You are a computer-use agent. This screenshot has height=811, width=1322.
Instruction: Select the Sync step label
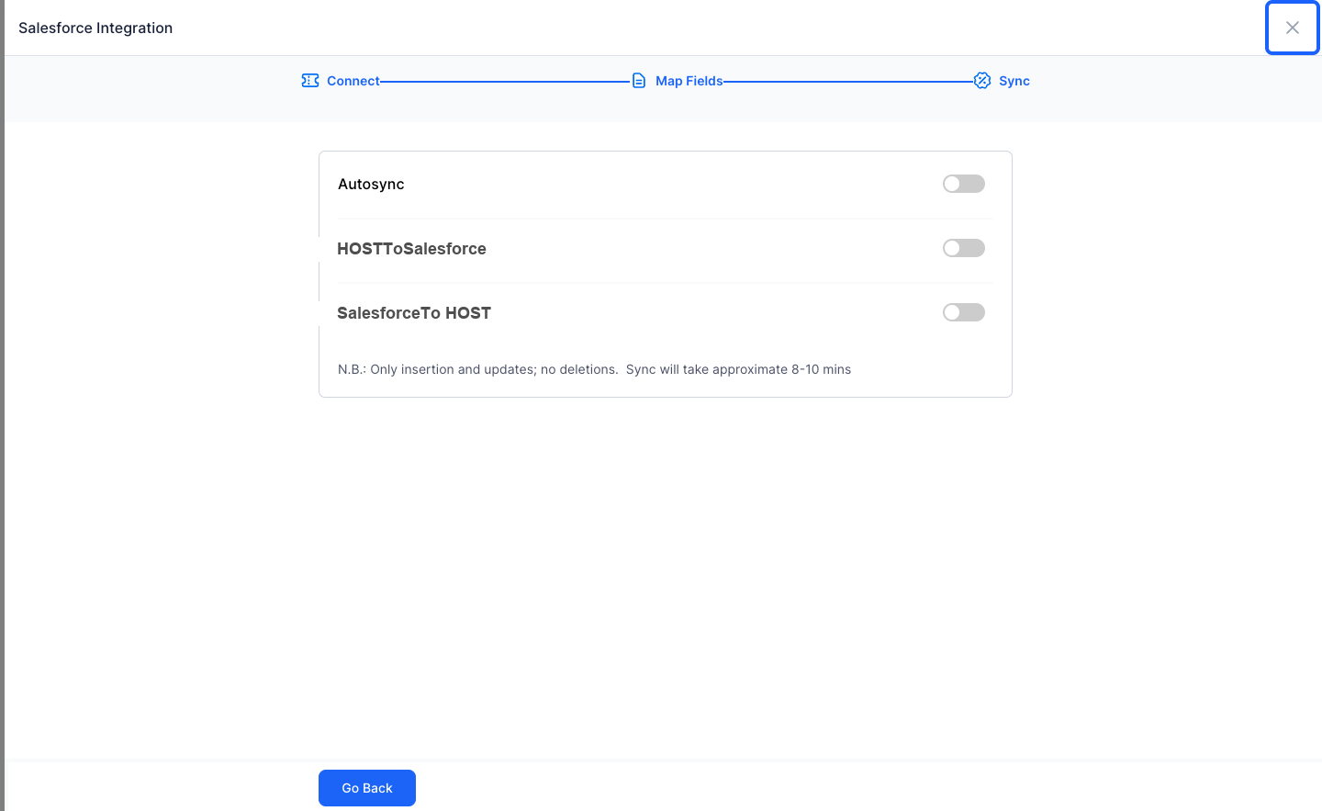1014,81
